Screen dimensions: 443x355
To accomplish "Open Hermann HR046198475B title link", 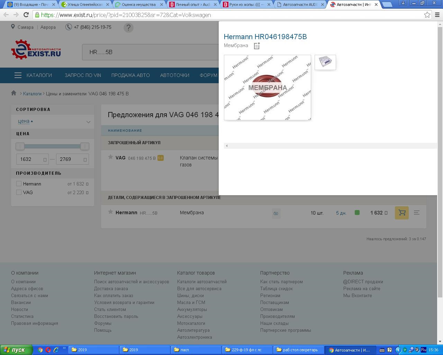I will 265,37.
